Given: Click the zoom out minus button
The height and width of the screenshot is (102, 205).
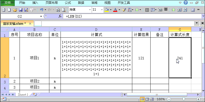Looking at the screenshot, I should pos(169,99).
